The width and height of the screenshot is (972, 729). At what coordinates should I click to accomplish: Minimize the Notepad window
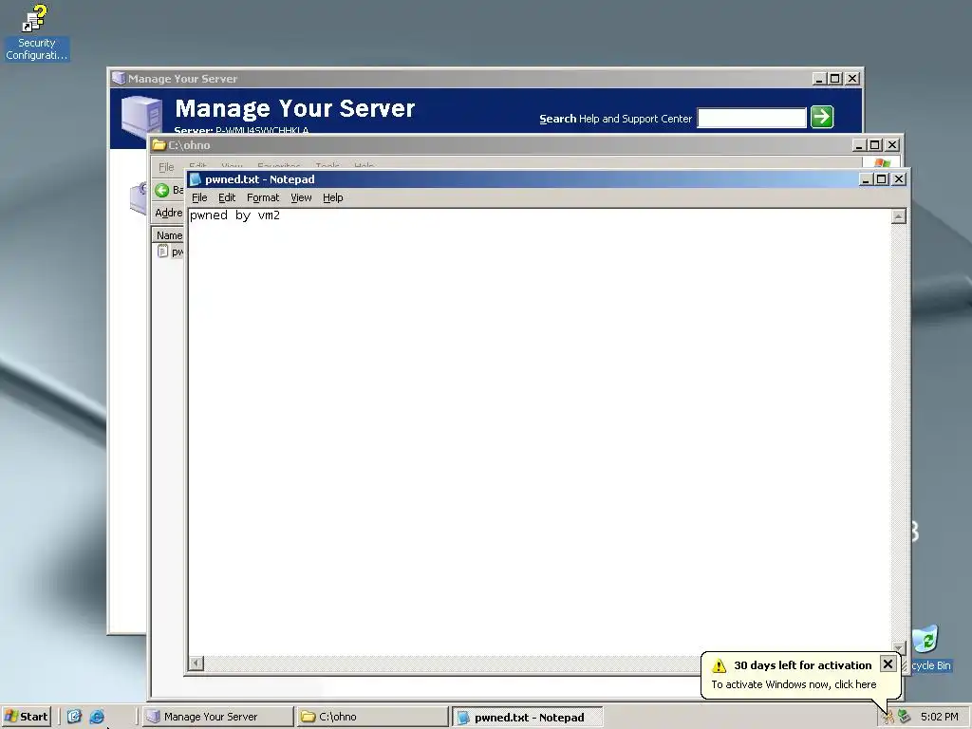866,179
